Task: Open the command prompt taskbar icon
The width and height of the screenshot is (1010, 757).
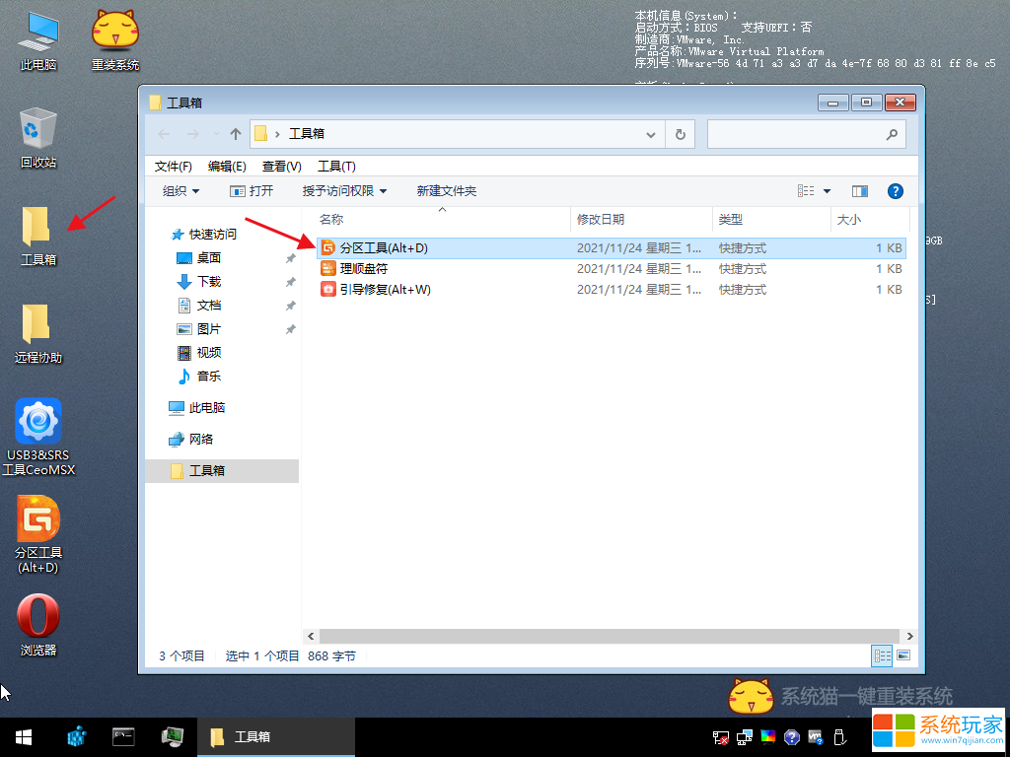Action: pyautogui.click(x=123, y=737)
